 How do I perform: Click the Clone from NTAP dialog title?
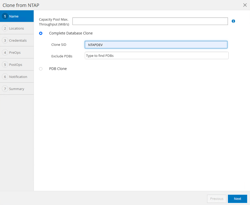pos(21,5)
